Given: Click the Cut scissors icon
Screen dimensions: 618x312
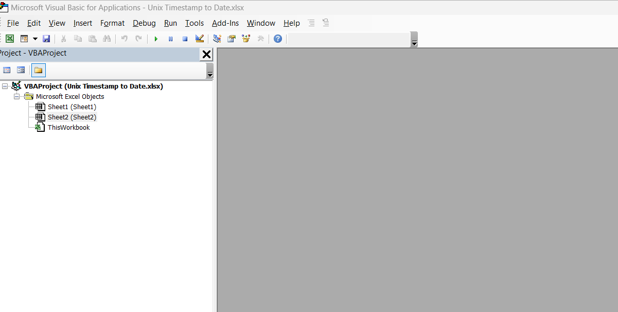Looking at the screenshot, I should (x=63, y=39).
